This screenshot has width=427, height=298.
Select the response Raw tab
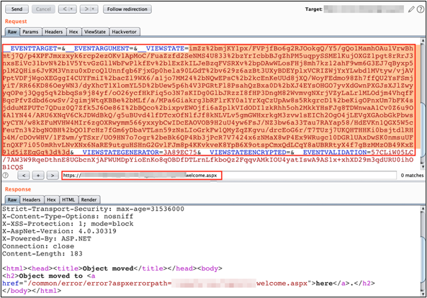12,200
